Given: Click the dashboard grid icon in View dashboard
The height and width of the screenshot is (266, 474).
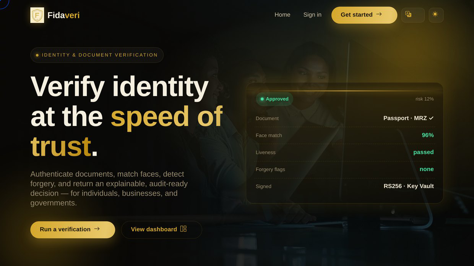Looking at the screenshot, I should coord(183,229).
